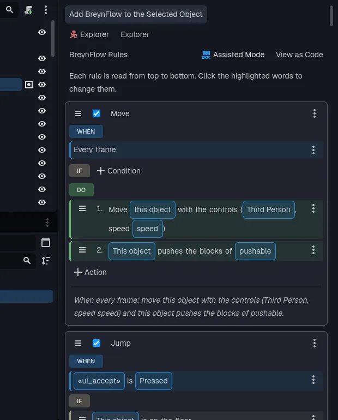The width and height of the screenshot is (338, 420).
Task: Change the pushable group value
Action: tap(255, 251)
